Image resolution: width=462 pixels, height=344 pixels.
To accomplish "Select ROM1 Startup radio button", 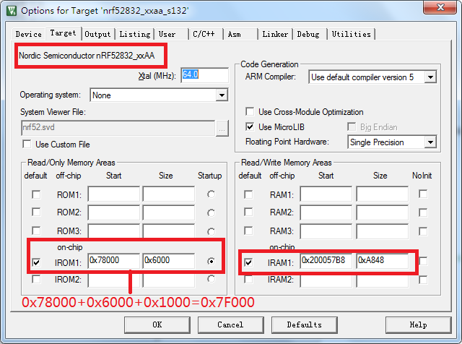I will coord(211,194).
